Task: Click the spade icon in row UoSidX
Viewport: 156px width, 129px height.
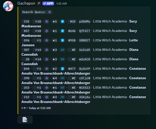Action: tap(47, 50)
